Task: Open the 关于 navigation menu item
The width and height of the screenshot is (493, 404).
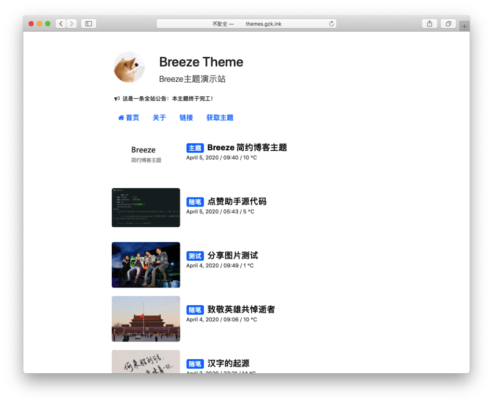Action: (x=159, y=117)
